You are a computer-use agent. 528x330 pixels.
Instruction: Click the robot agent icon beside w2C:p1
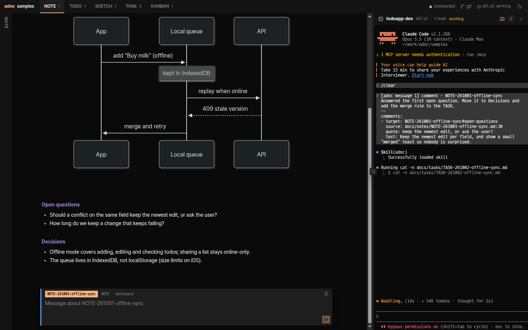point(478,6)
